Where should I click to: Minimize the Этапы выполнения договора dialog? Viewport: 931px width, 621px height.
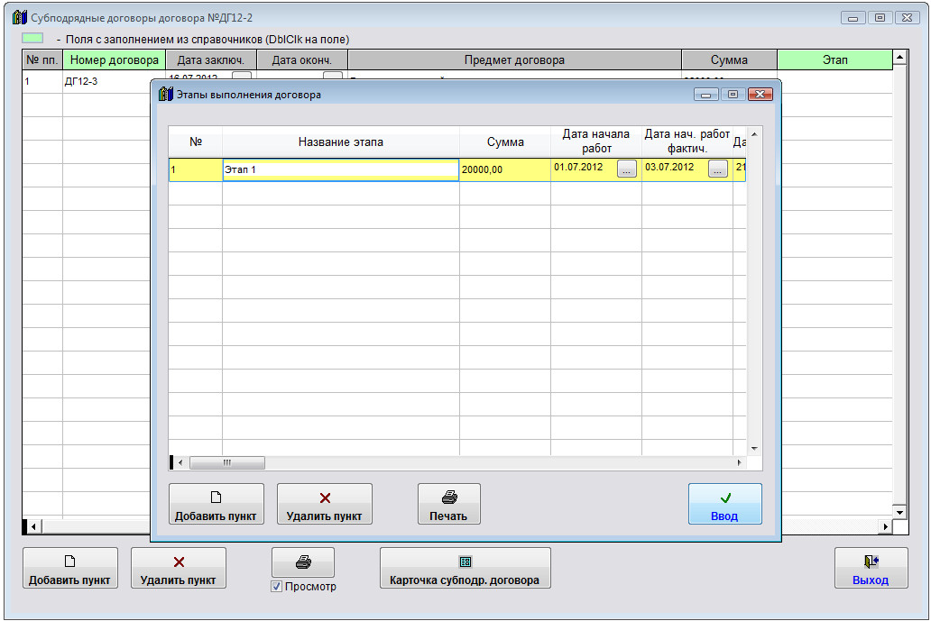point(706,95)
